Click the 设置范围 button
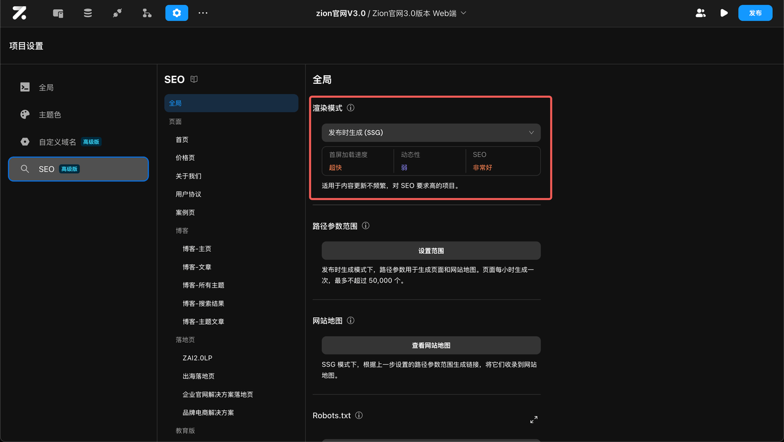 pos(431,251)
